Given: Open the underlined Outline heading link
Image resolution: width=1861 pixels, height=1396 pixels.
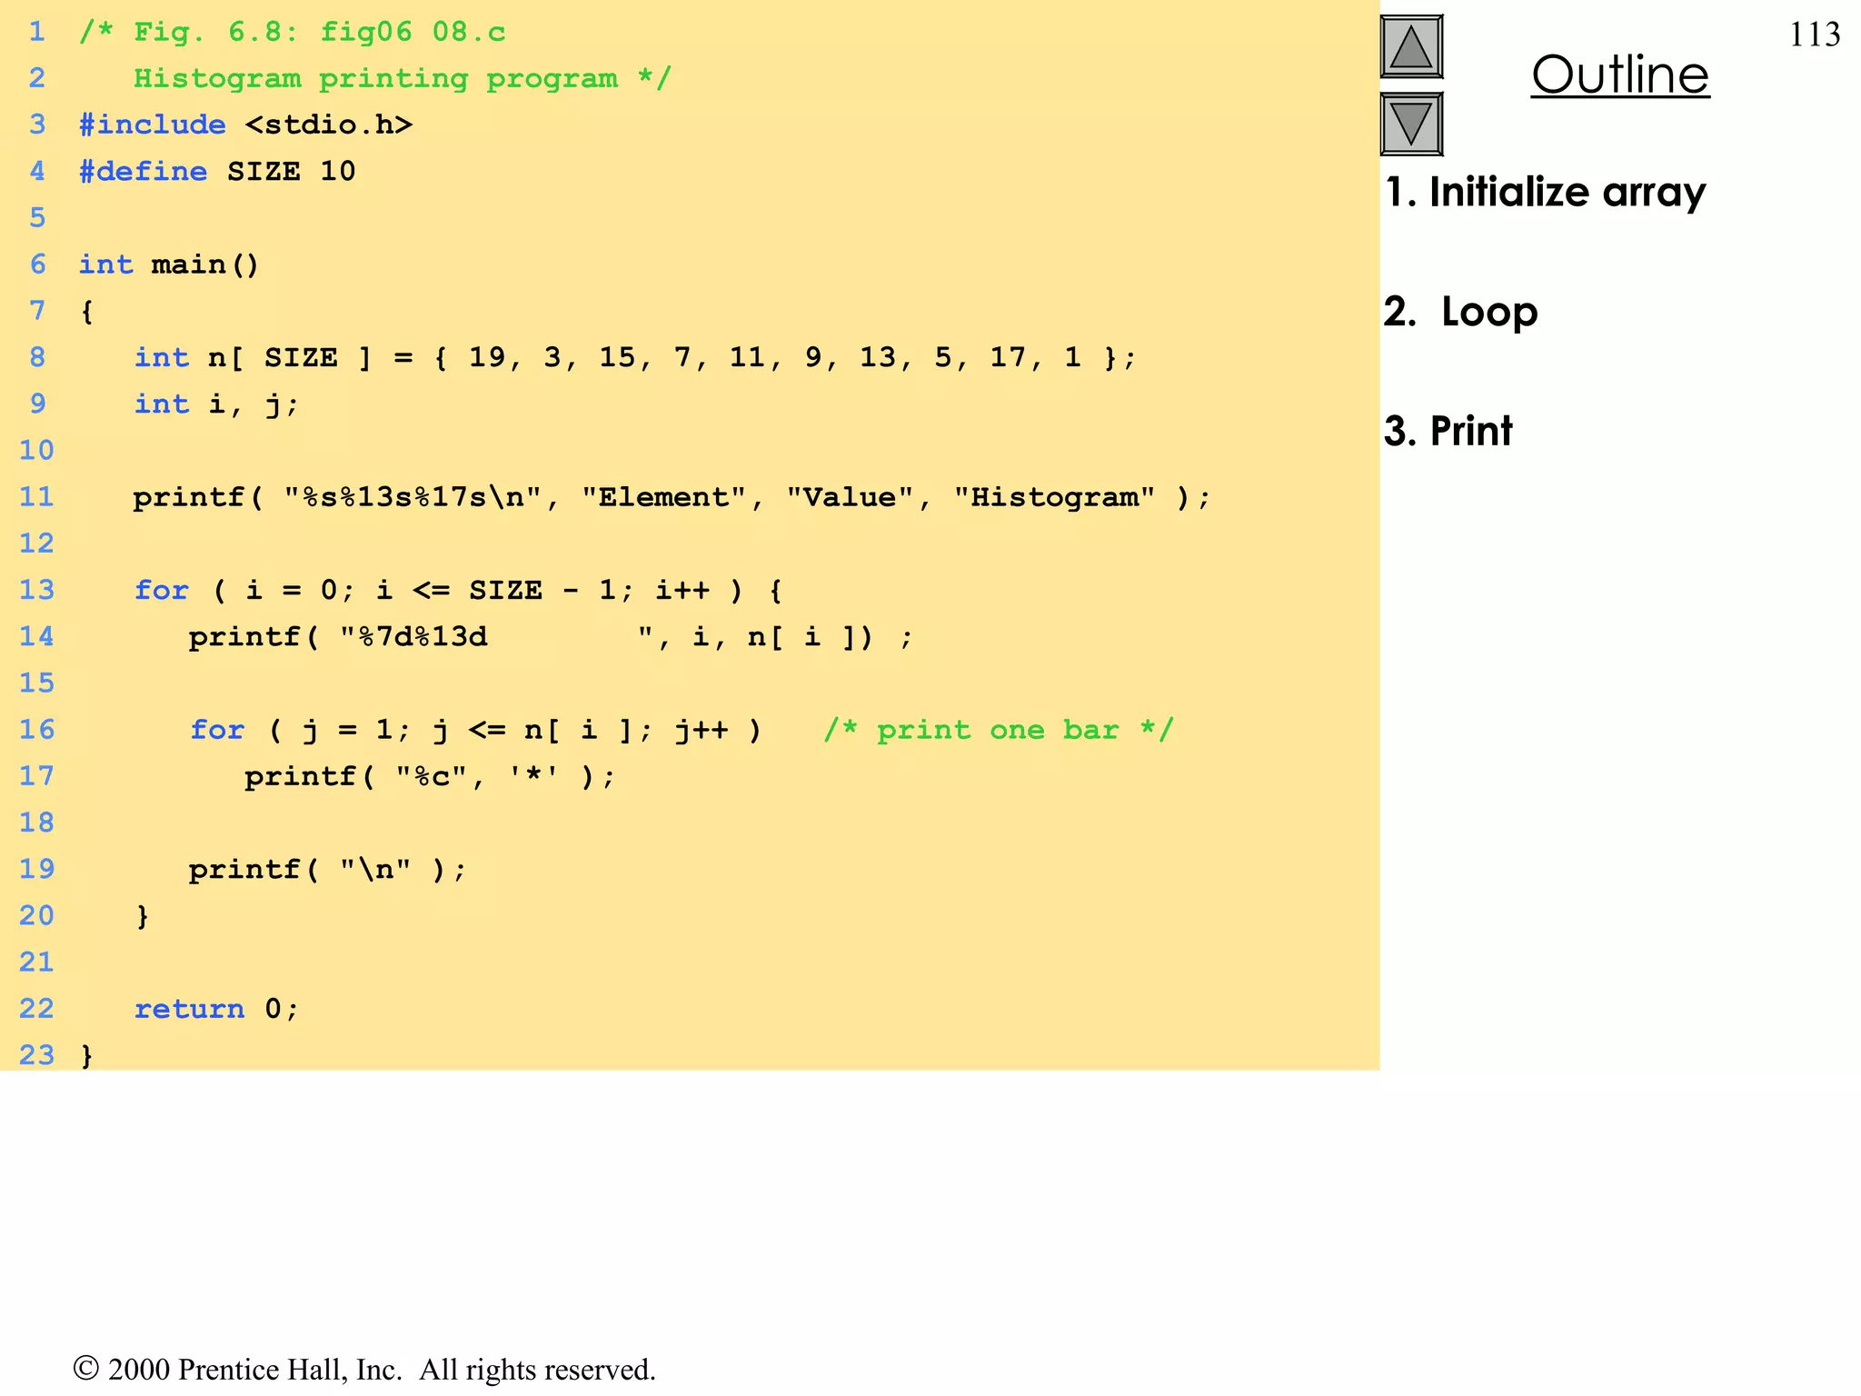Looking at the screenshot, I should point(1620,74).
